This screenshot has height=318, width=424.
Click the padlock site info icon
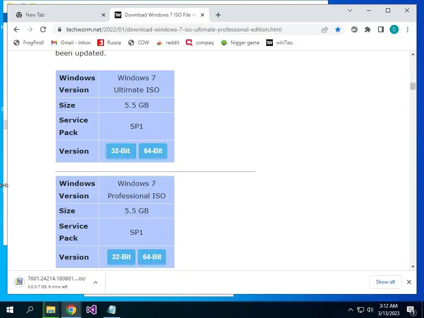60,29
